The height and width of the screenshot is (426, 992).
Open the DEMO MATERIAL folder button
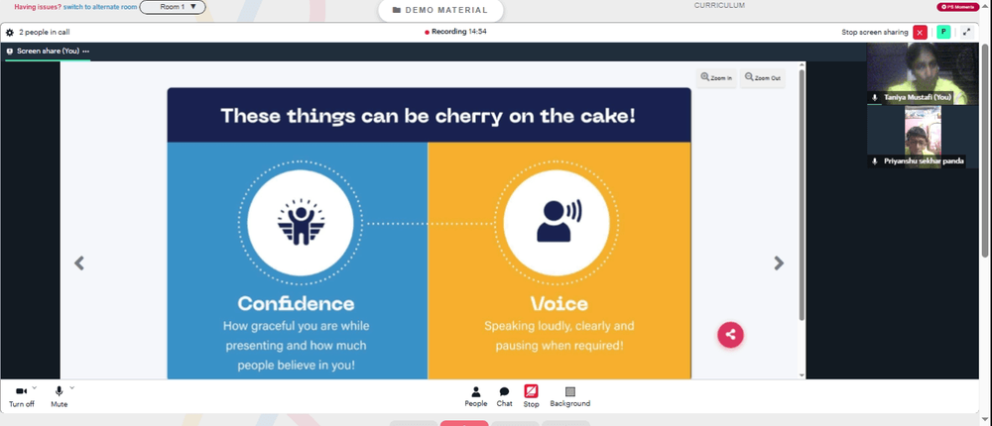pyautogui.click(x=440, y=10)
